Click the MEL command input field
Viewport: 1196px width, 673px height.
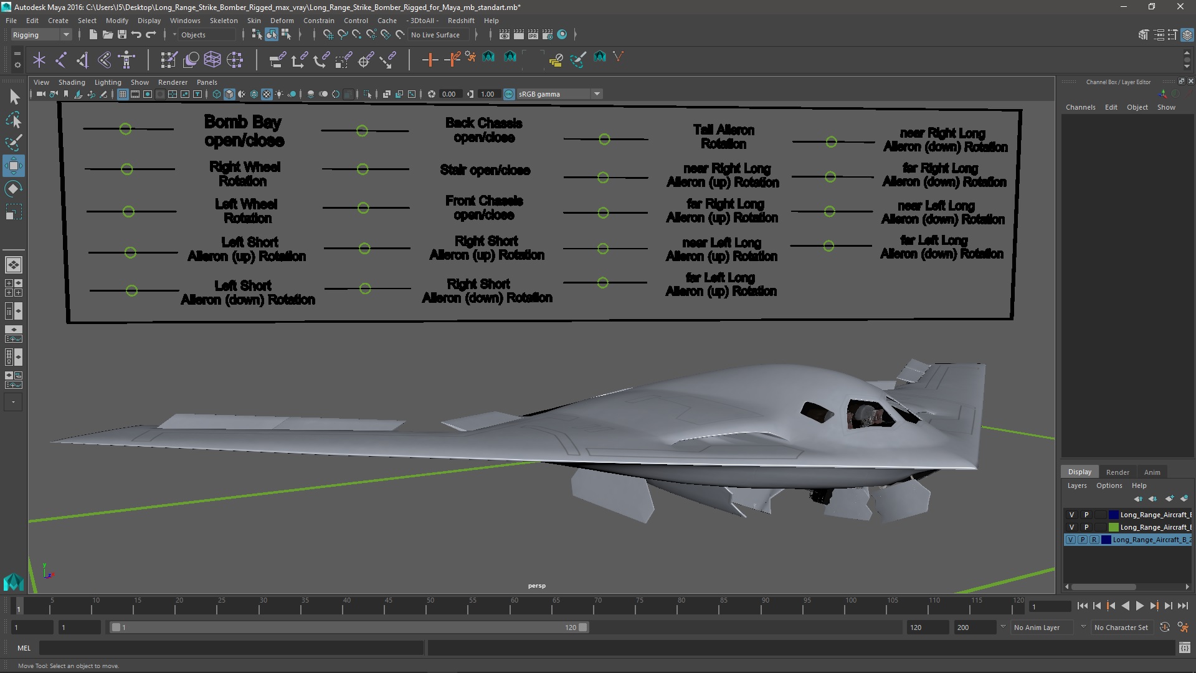[230, 648]
